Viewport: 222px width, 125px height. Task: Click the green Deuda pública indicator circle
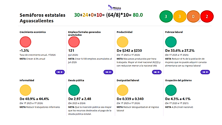point(74,90)
